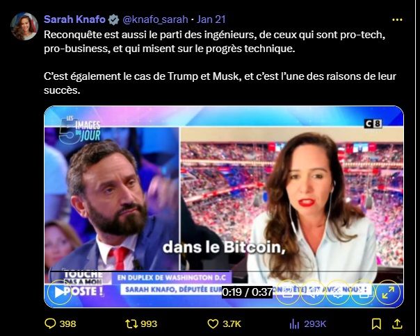Click the verified badge icon

coord(113,19)
